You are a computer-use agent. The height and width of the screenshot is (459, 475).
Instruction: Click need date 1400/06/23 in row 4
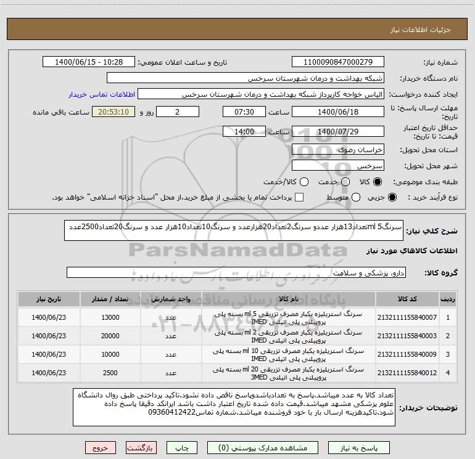coord(49,373)
